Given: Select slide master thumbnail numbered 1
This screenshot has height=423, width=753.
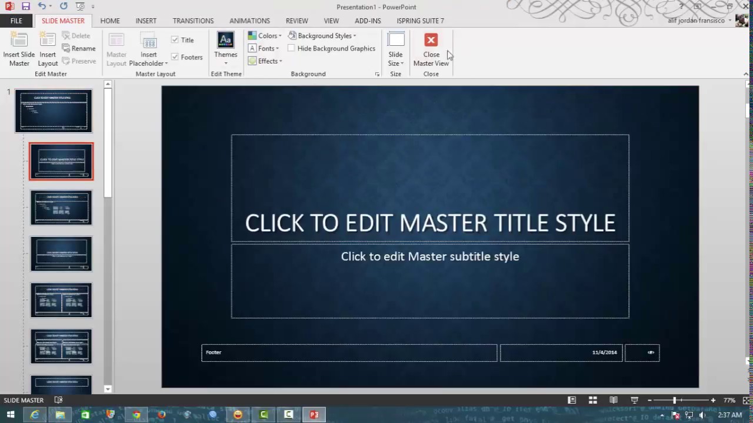Looking at the screenshot, I should point(54,111).
